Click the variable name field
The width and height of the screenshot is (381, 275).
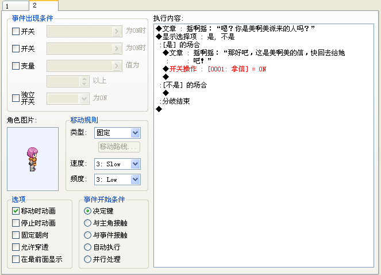click(x=80, y=66)
